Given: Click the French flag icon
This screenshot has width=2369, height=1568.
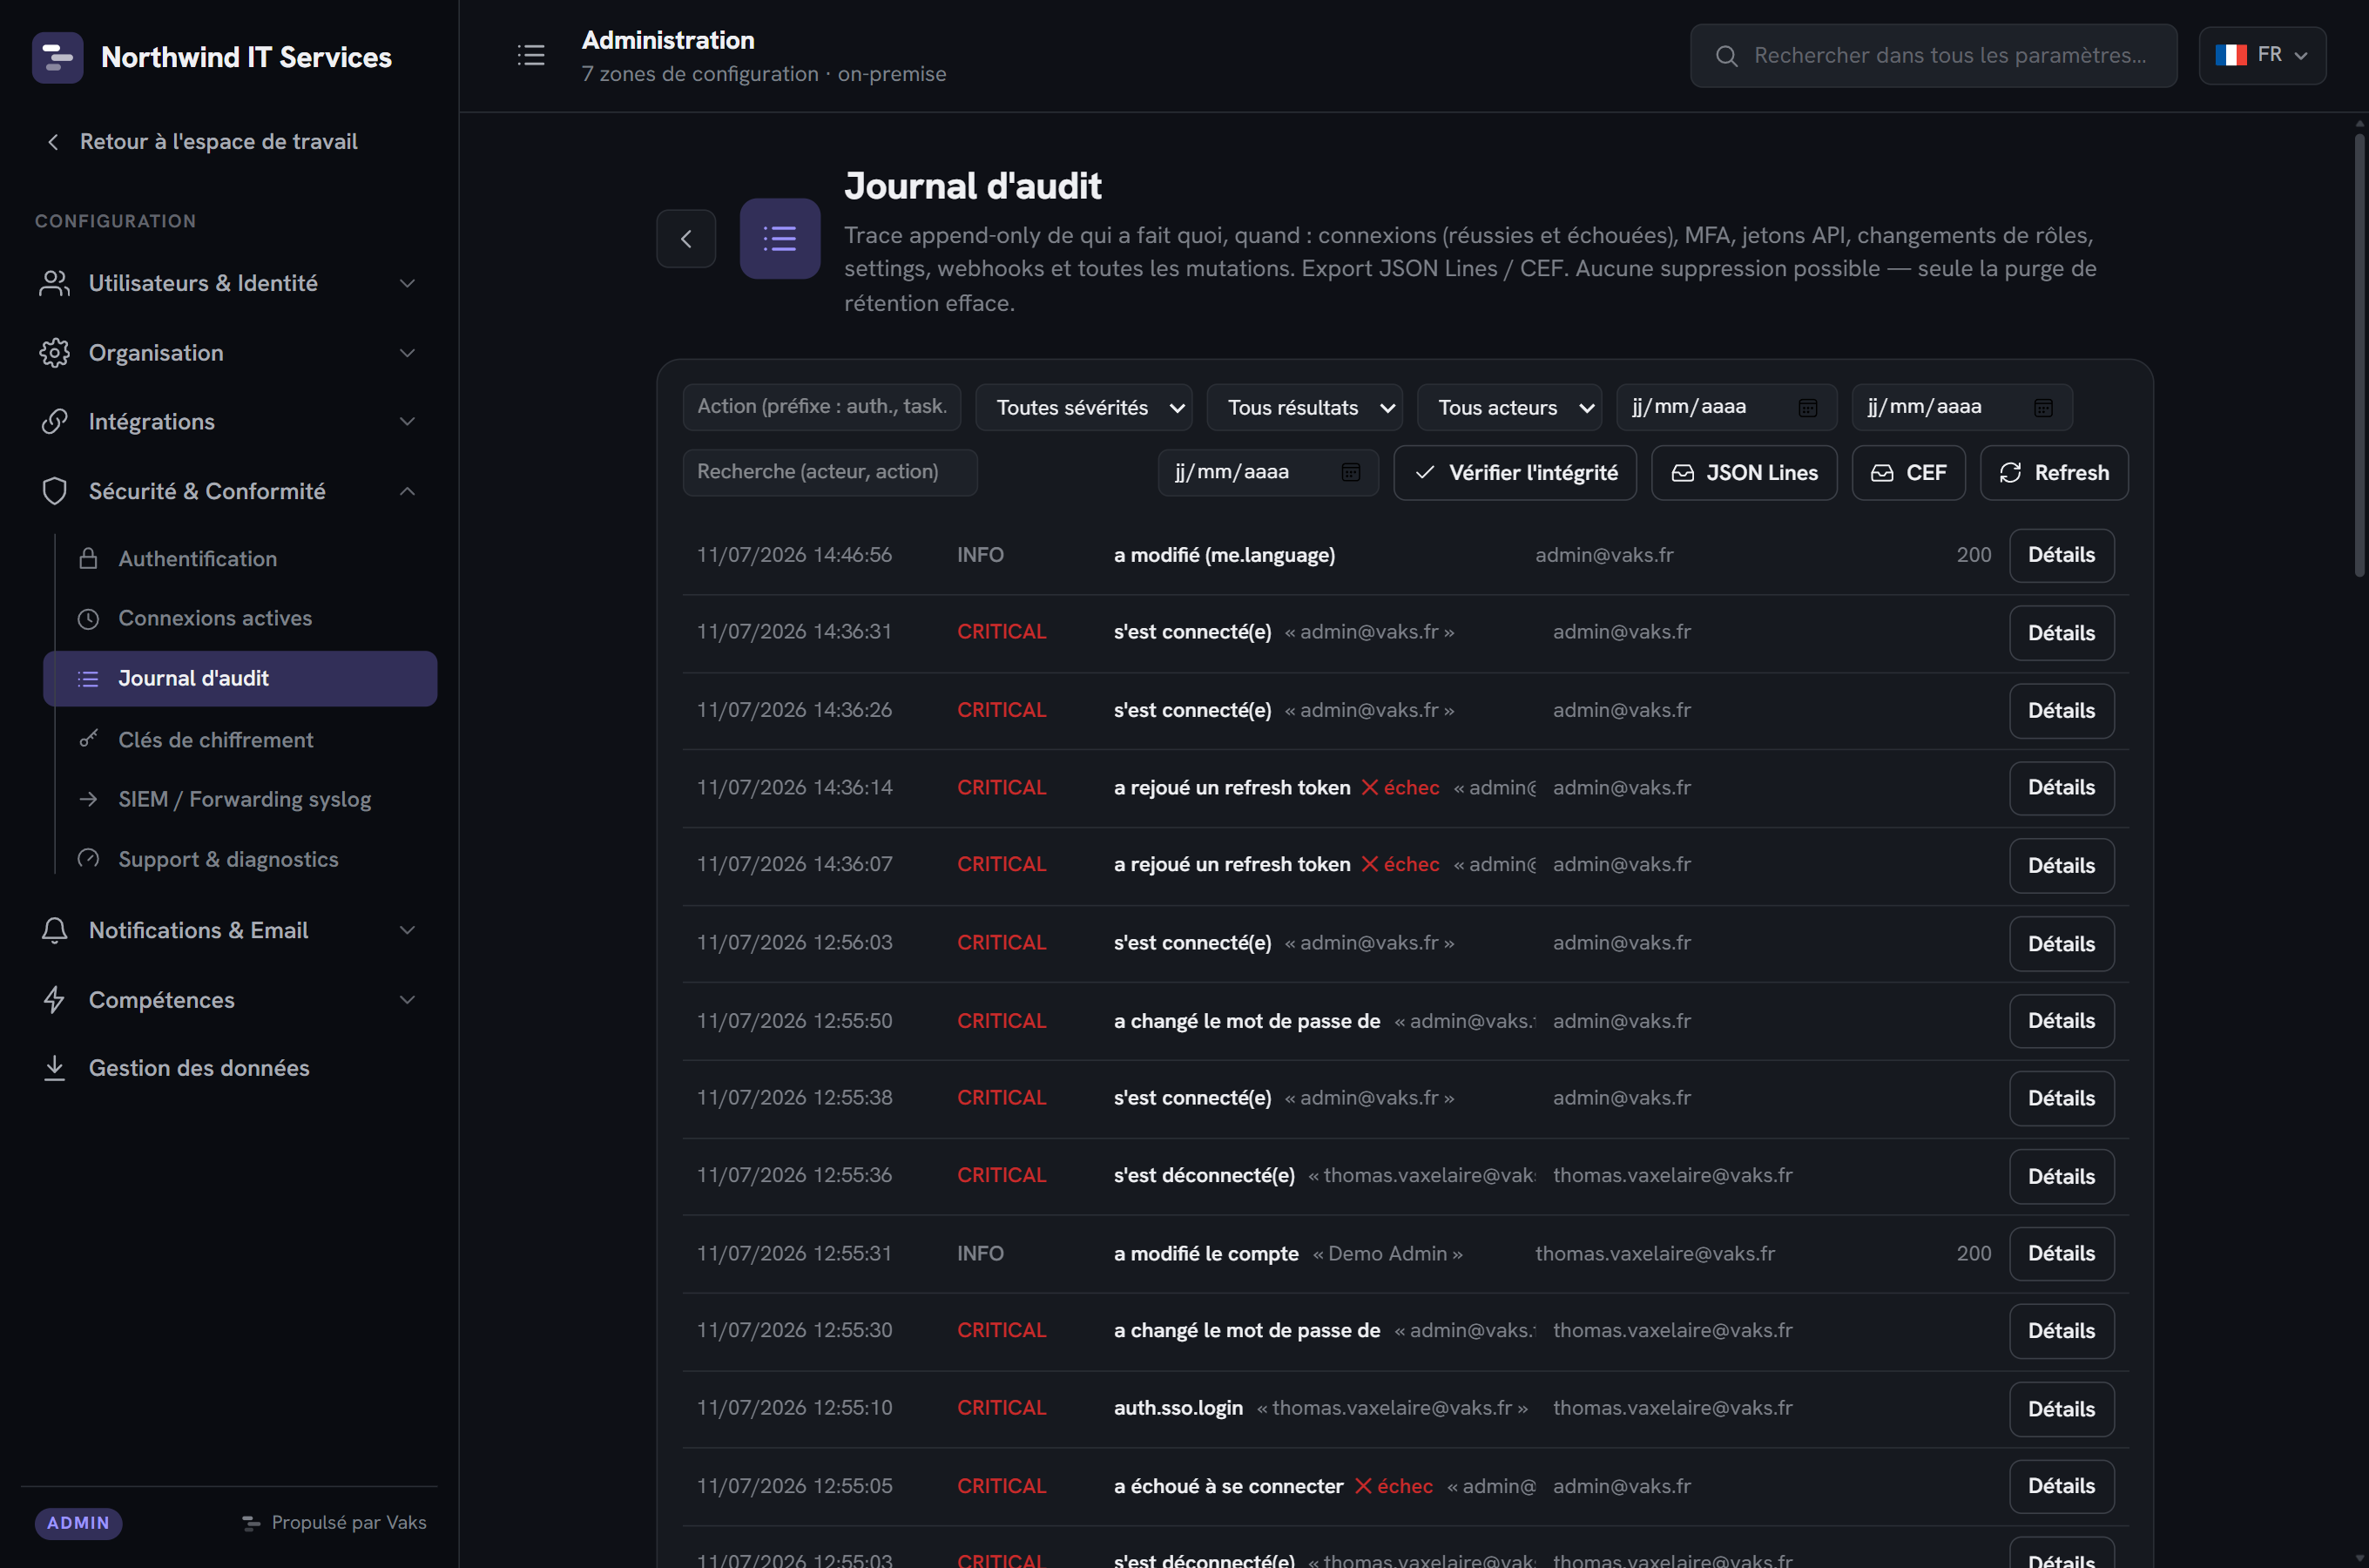Looking at the screenshot, I should tap(2230, 55).
